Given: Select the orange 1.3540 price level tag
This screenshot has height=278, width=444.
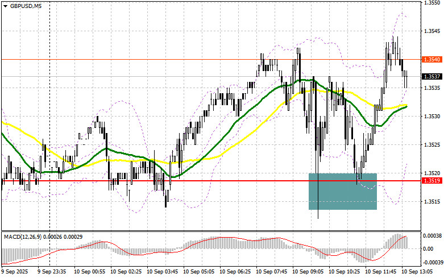Looking at the screenshot, I should (x=432, y=60).
